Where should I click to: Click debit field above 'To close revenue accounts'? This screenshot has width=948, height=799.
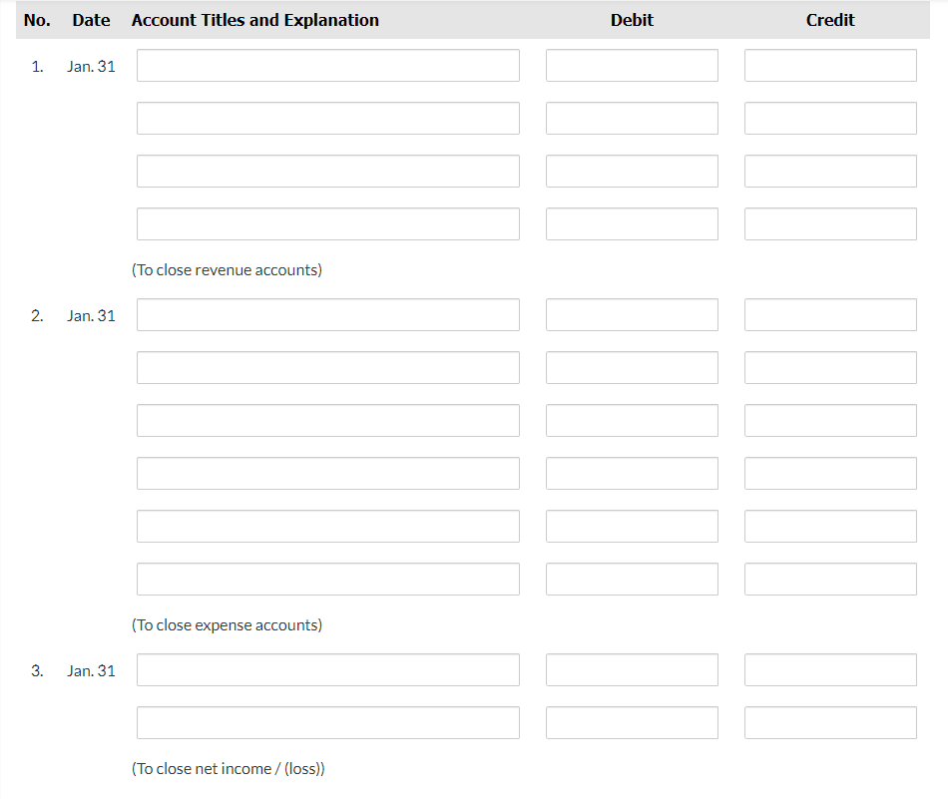pos(632,223)
